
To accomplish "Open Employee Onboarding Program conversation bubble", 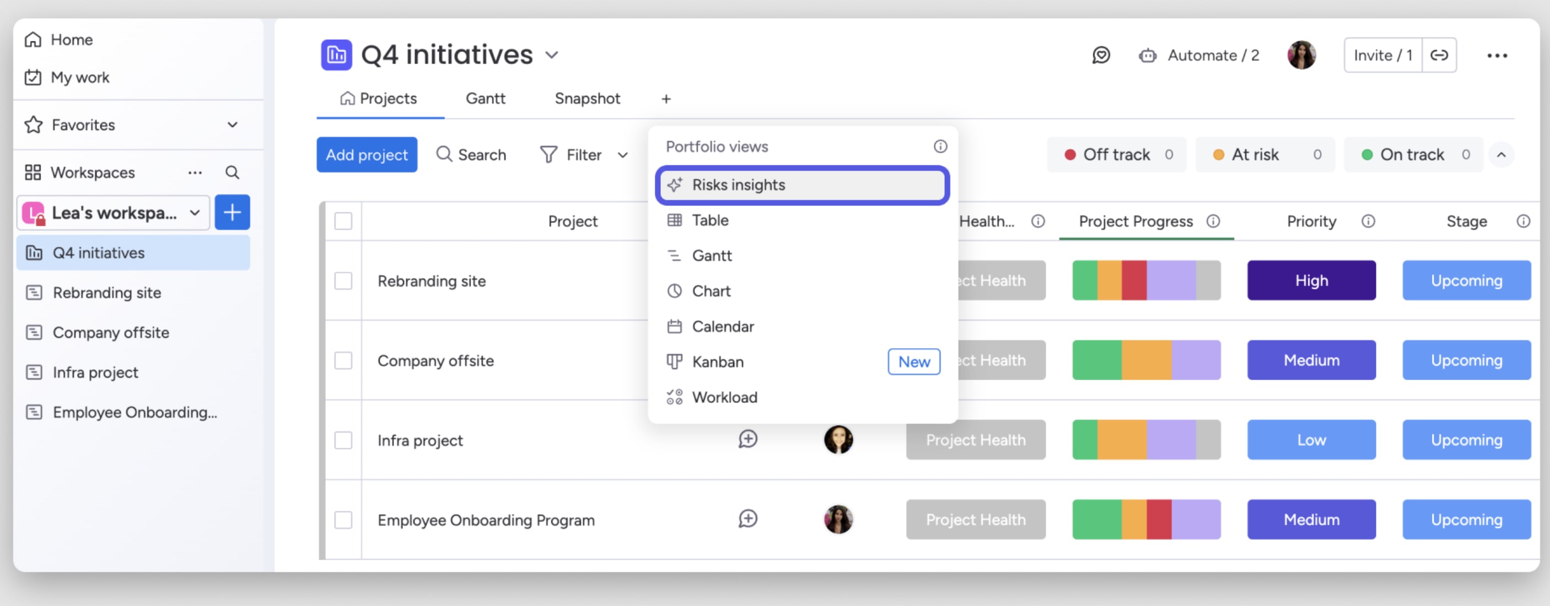I will [x=748, y=519].
